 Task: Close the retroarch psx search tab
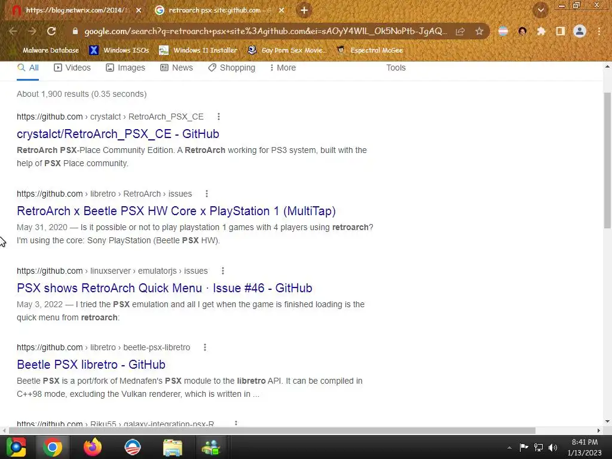[x=281, y=10]
